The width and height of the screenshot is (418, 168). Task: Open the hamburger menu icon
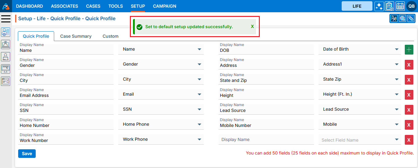[6, 19]
